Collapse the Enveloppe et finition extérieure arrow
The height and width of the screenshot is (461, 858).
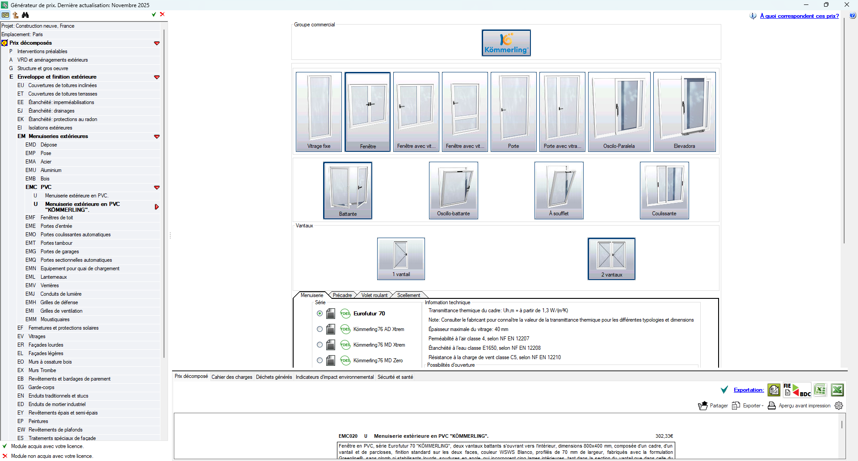pos(157,77)
